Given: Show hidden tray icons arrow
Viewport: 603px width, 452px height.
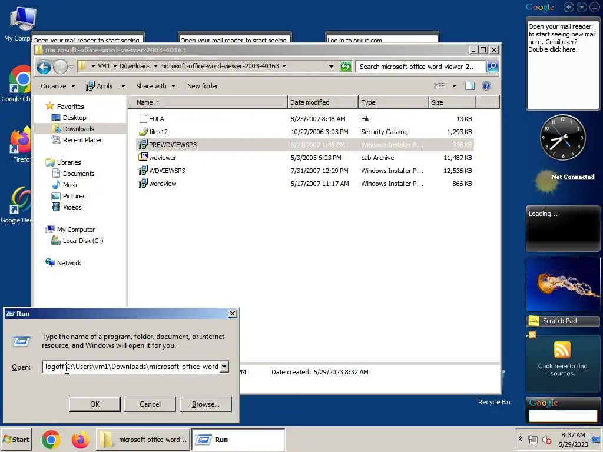Looking at the screenshot, I should point(520,438).
